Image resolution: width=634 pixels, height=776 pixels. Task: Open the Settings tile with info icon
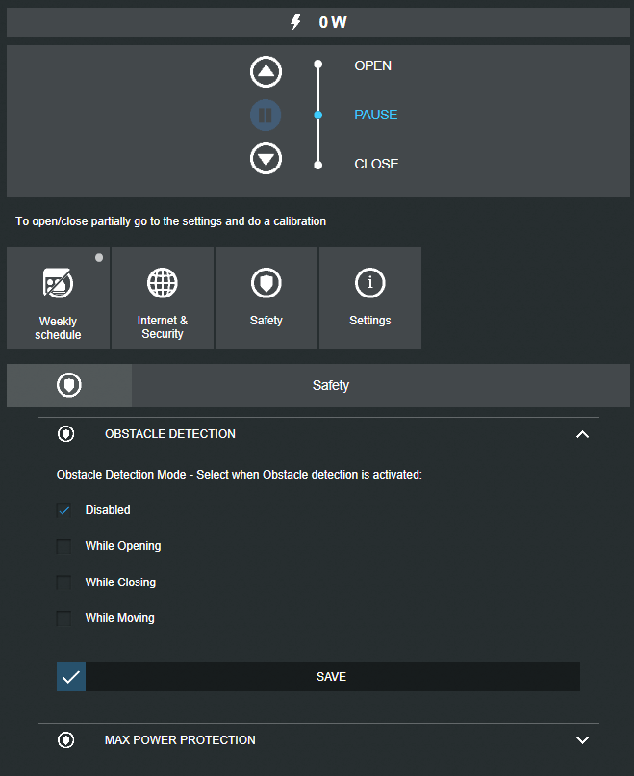[x=369, y=298]
